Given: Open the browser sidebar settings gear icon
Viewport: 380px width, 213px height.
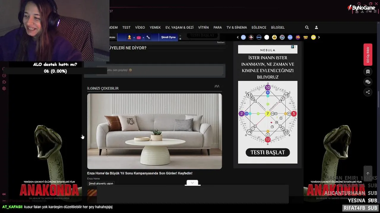Looking at the screenshot, I should [4, 88].
